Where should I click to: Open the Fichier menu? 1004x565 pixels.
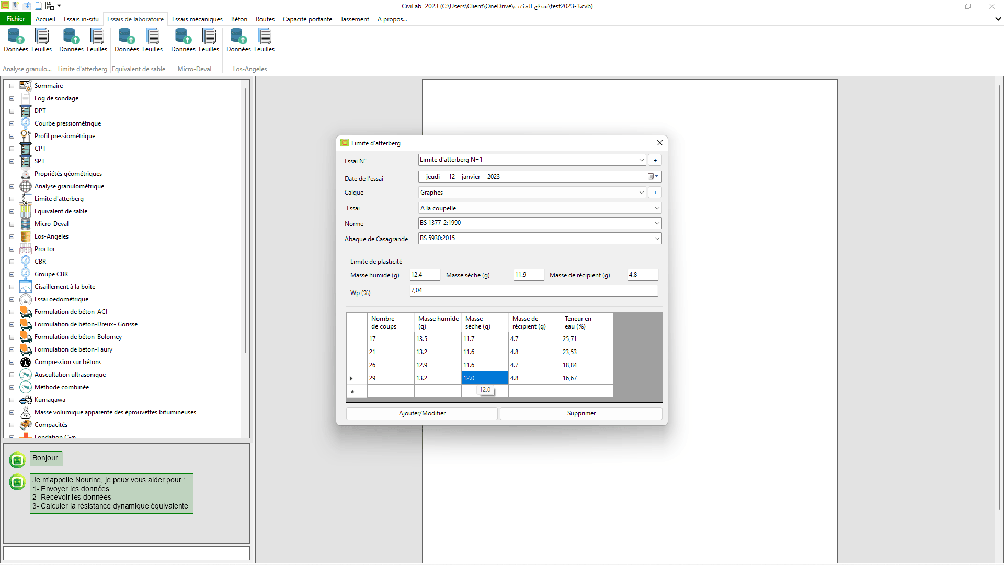click(16, 19)
